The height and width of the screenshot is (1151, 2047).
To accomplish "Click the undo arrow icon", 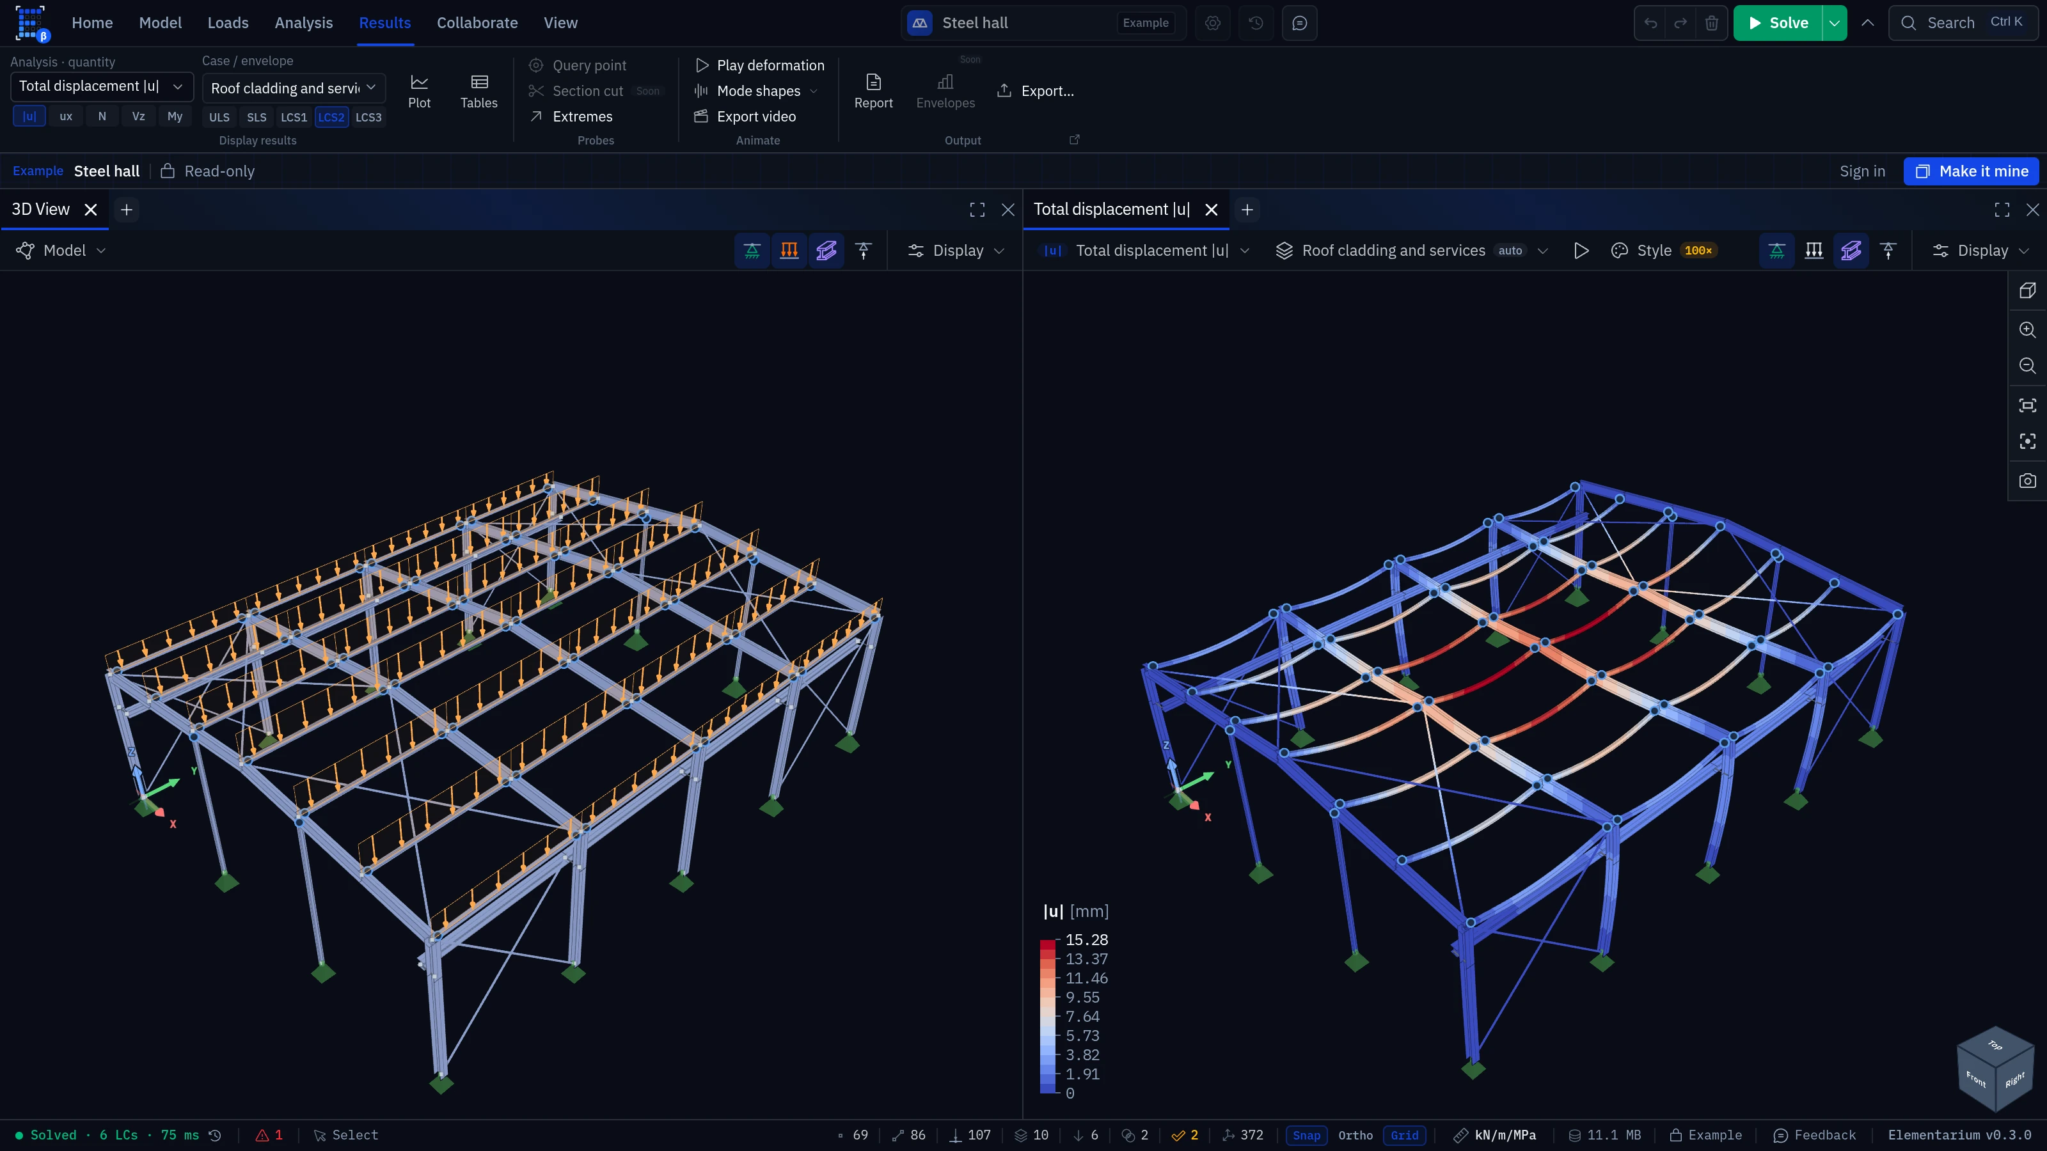I will click(1651, 23).
